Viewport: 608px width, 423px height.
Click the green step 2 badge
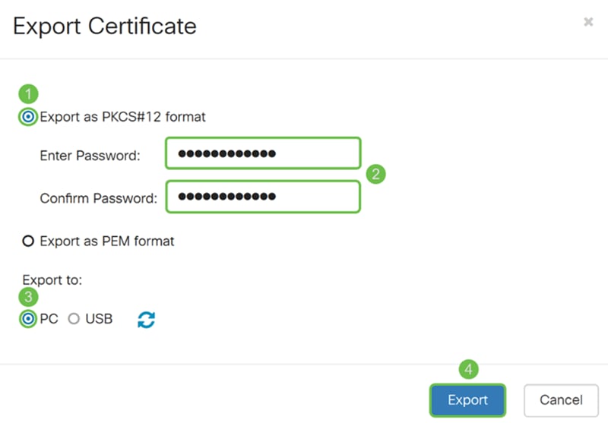point(375,174)
